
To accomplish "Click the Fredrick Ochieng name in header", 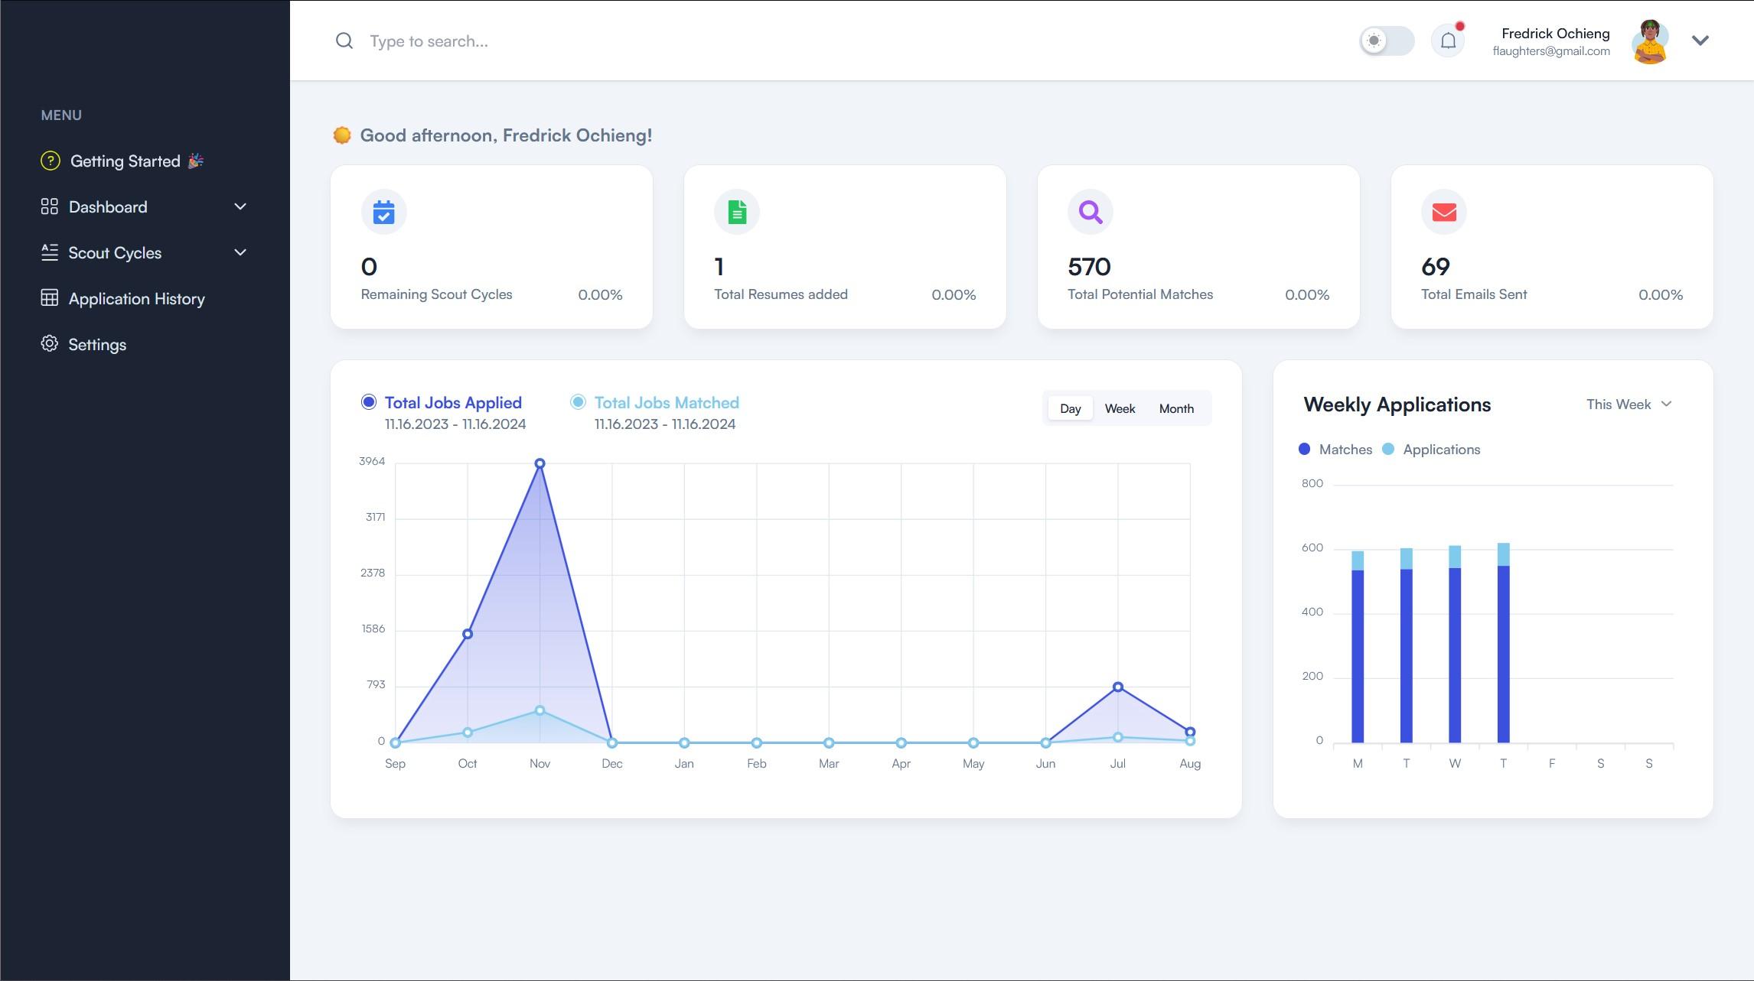I will [1555, 33].
